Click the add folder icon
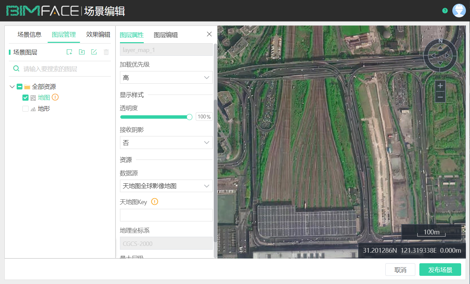 tap(82, 52)
